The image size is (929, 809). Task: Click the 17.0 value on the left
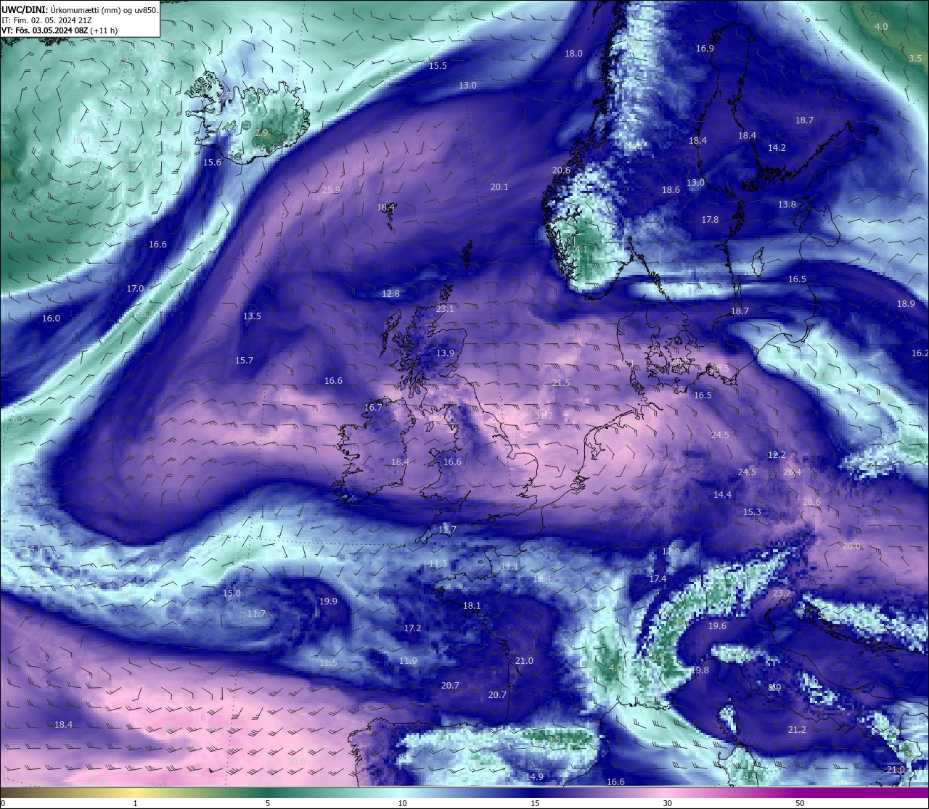pyautogui.click(x=136, y=289)
